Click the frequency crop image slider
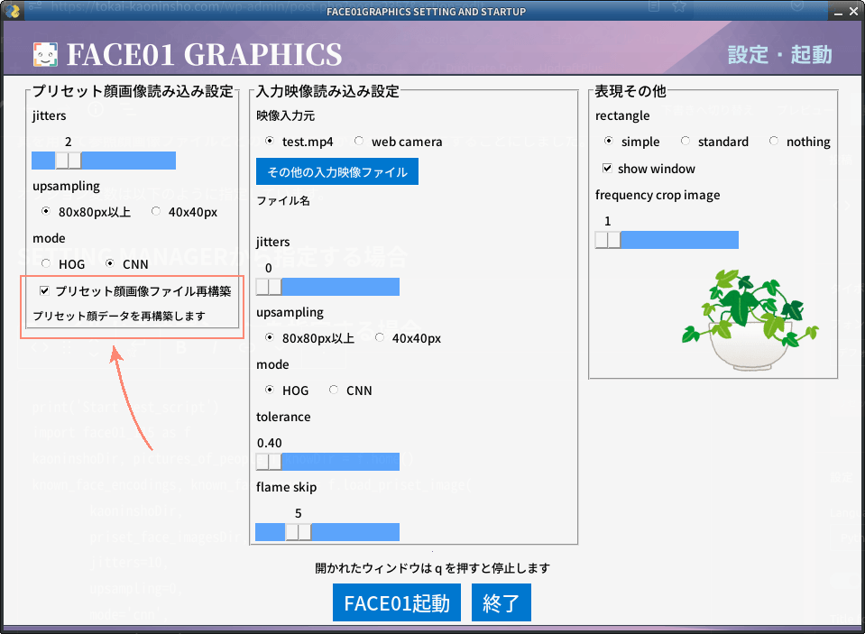The width and height of the screenshot is (865, 634). tap(667, 240)
